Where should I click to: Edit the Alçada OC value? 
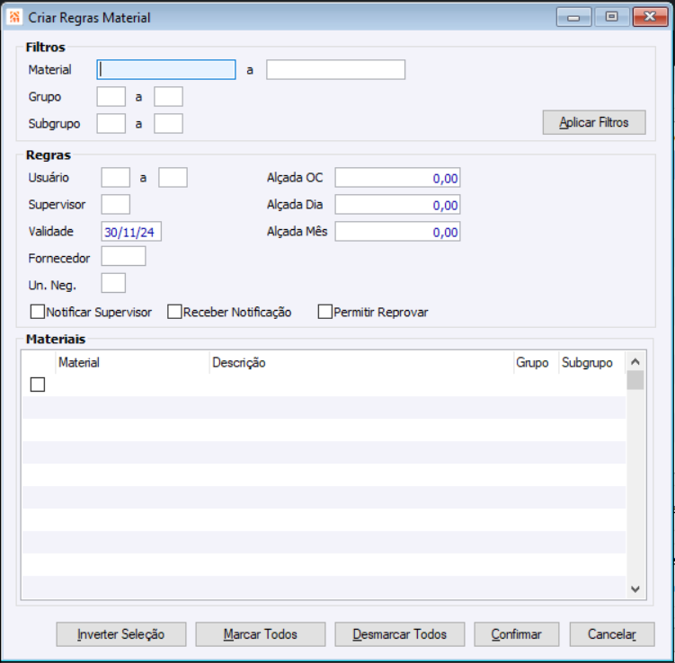pyautogui.click(x=398, y=178)
